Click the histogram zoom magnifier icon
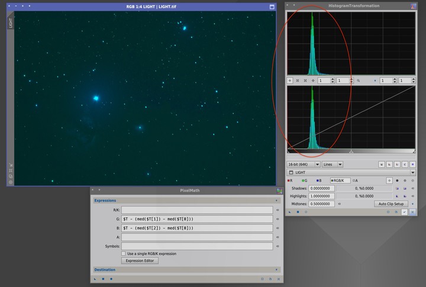426x287 pixels. pos(359,80)
